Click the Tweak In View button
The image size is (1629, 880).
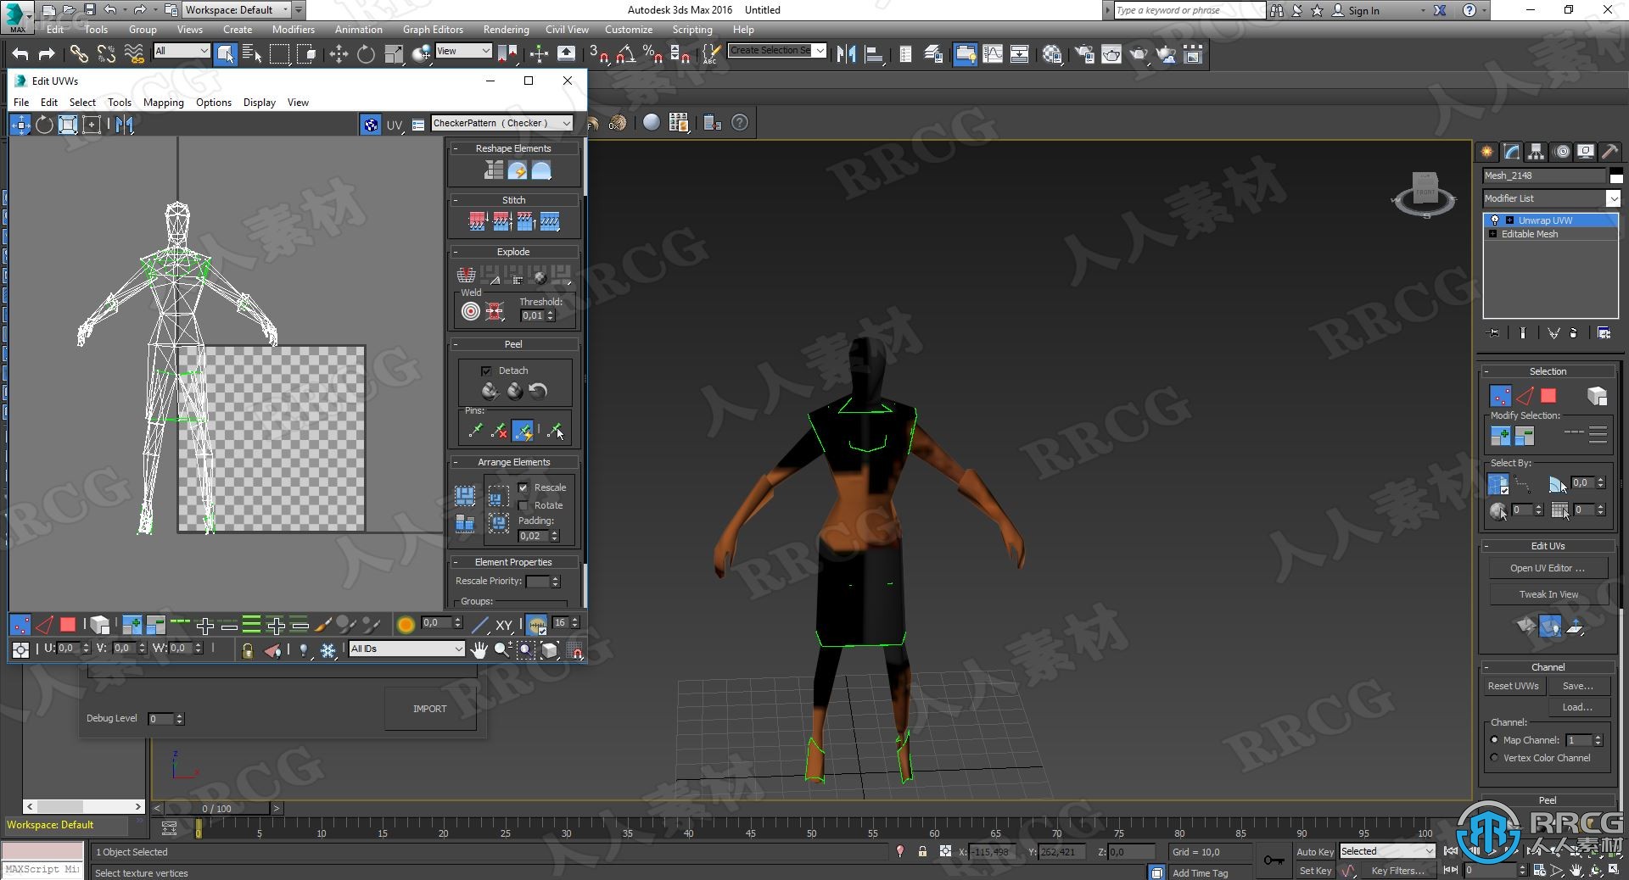click(1548, 594)
